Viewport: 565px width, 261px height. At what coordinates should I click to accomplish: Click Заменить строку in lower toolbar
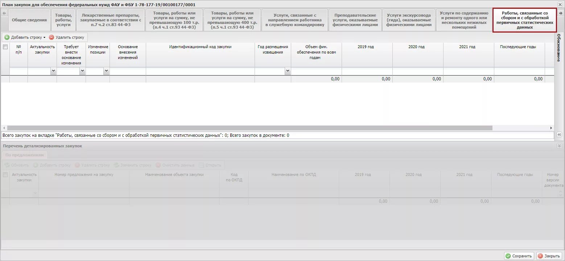132,165
